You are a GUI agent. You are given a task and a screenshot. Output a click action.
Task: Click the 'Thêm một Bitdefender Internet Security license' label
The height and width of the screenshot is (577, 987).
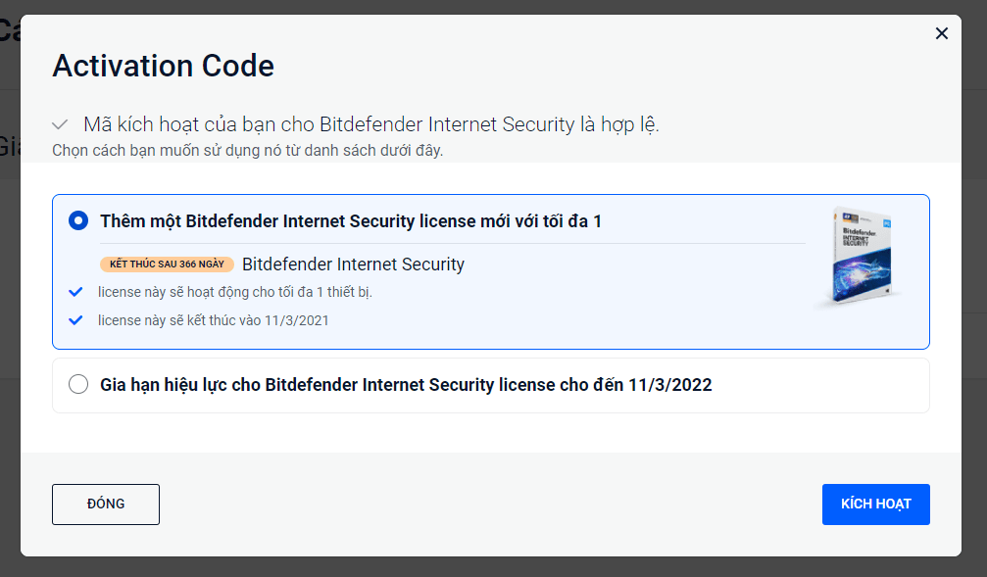[x=351, y=221]
